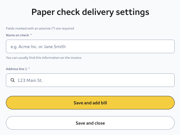
Task: Select the "123 Main St." placeholder text
Action: [30, 80]
